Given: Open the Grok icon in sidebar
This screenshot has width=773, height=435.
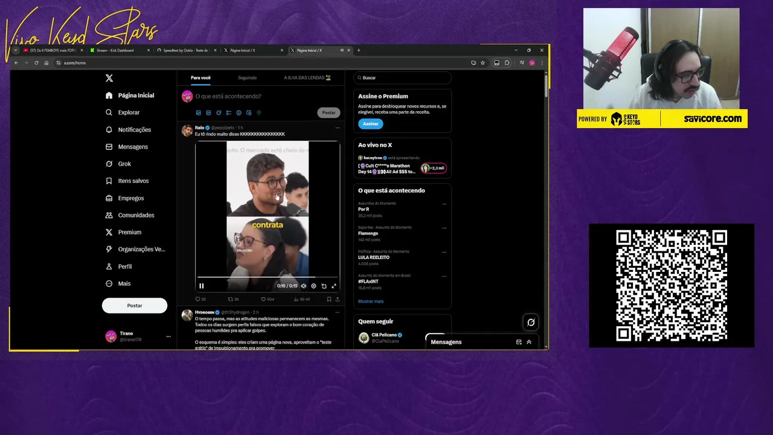Looking at the screenshot, I should pos(109,164).
